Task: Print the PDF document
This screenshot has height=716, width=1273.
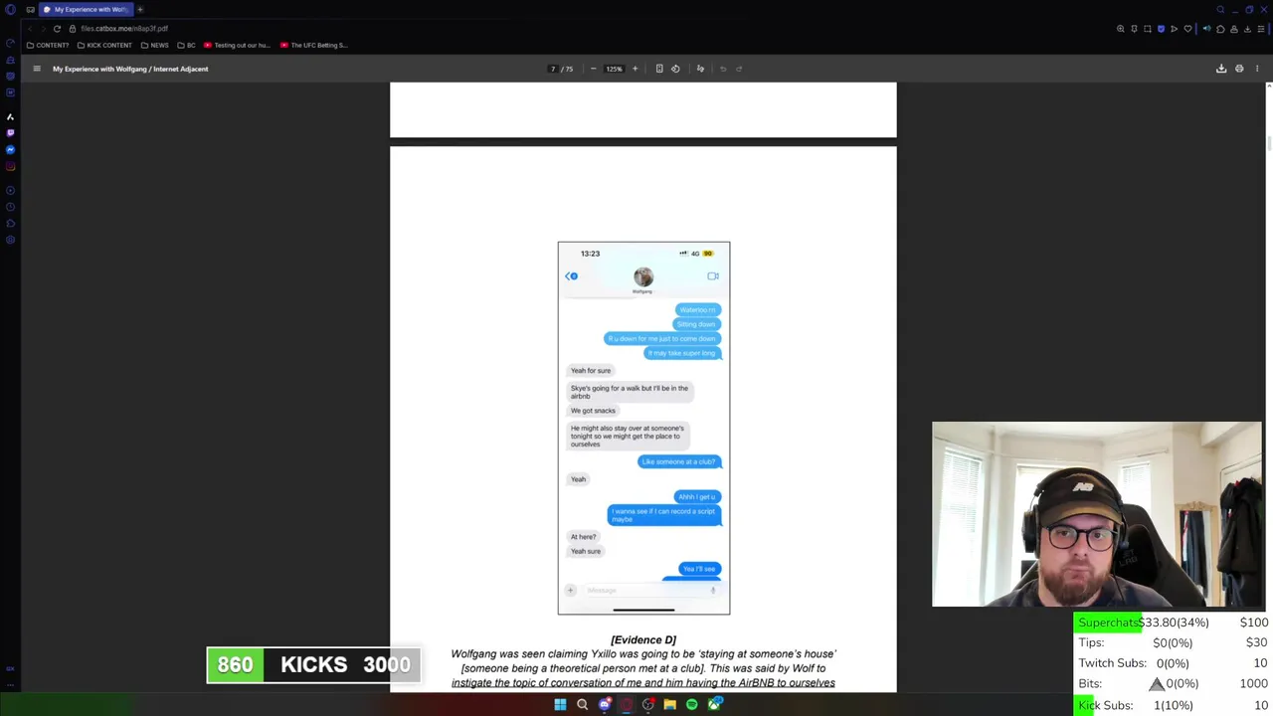Action: point(1239,69)
